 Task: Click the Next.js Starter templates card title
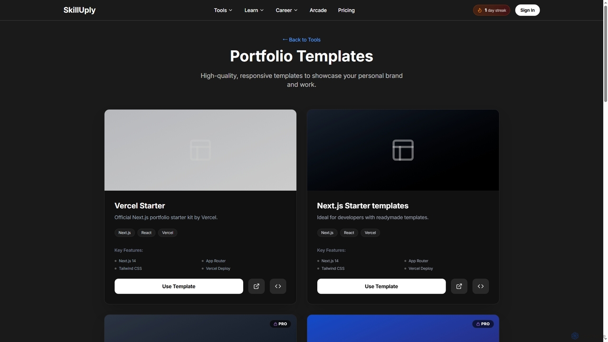363,206
